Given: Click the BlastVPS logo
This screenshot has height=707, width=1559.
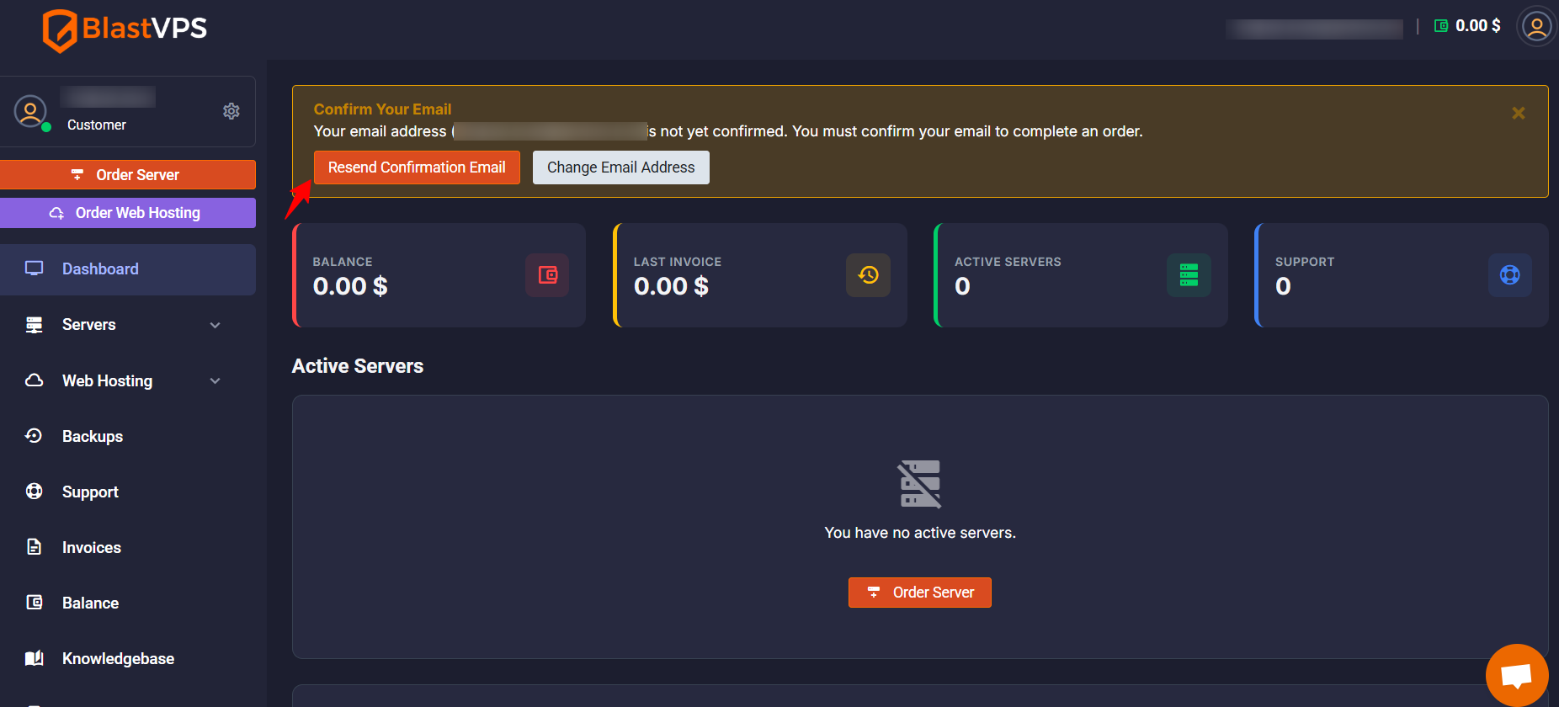Looking at the screenshot, I should (125, 29).
